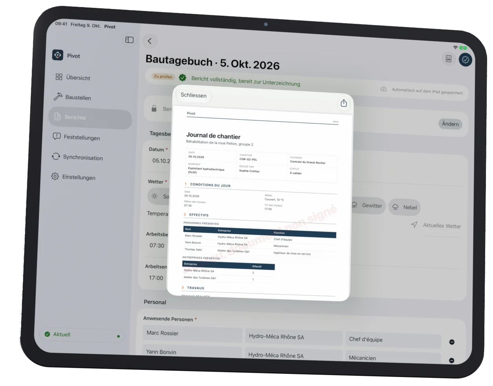
Task: Tap the share icon in preview
Action: click(344, 103)
